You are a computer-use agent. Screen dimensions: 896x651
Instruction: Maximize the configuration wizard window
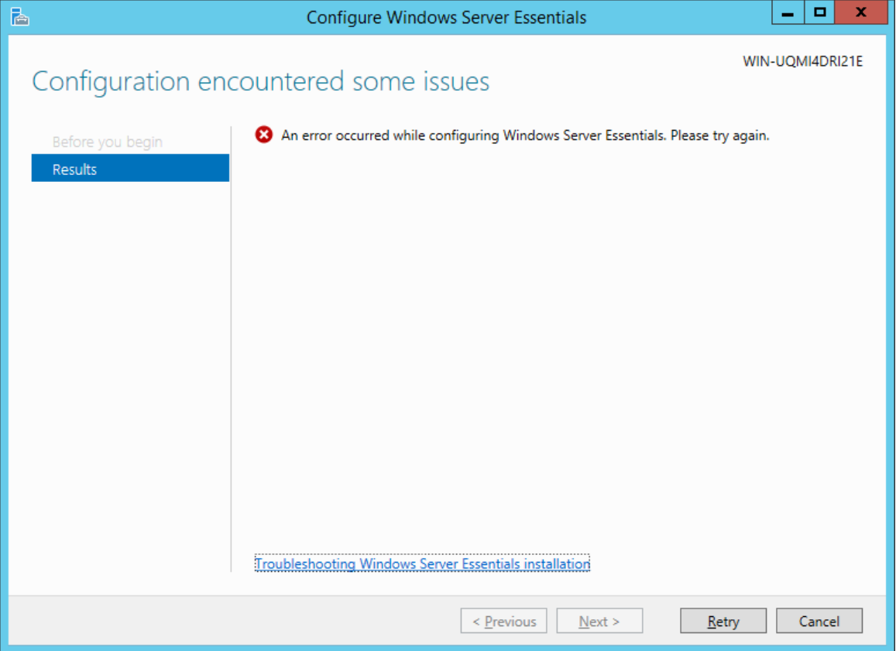click(x=820, y=14)
